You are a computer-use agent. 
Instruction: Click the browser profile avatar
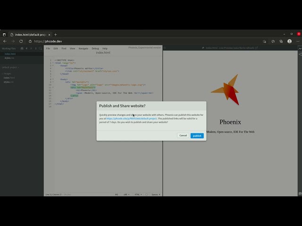tap(289, 41)
